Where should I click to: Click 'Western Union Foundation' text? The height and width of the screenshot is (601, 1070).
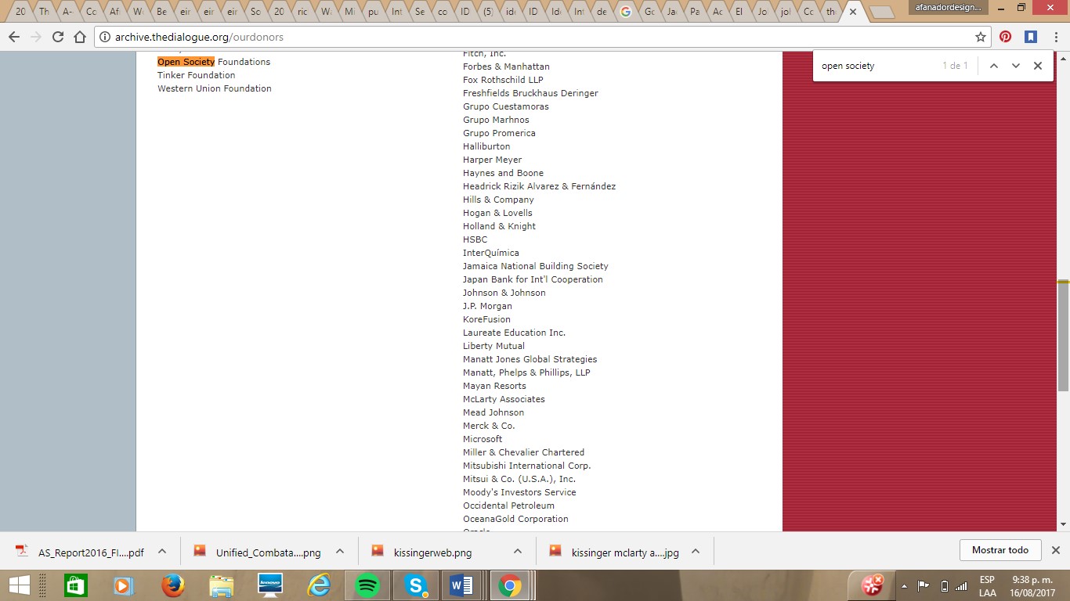[x=215, y=88]
